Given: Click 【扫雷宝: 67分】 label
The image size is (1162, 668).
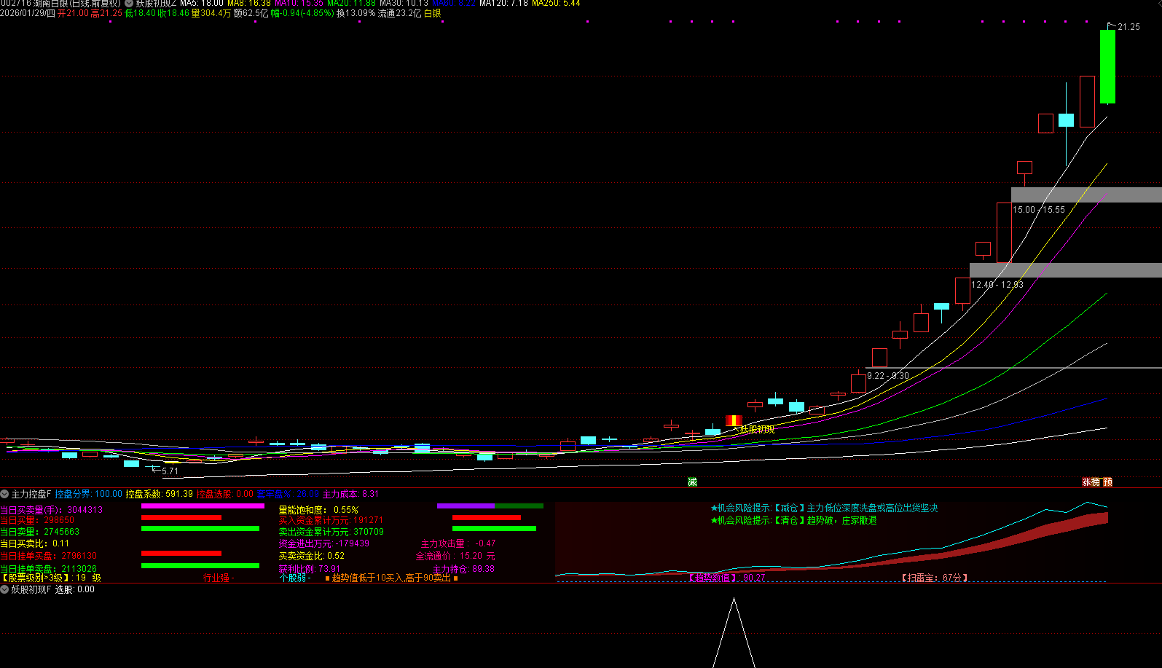Looking at the screenshot, I should (935, 578).
